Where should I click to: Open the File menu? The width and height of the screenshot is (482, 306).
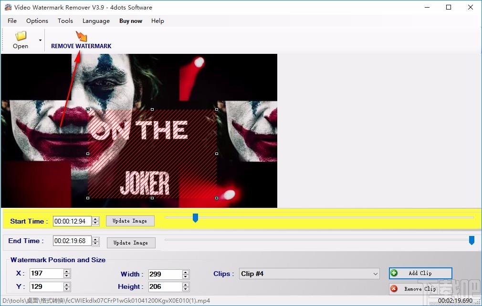tap(11, 21)
